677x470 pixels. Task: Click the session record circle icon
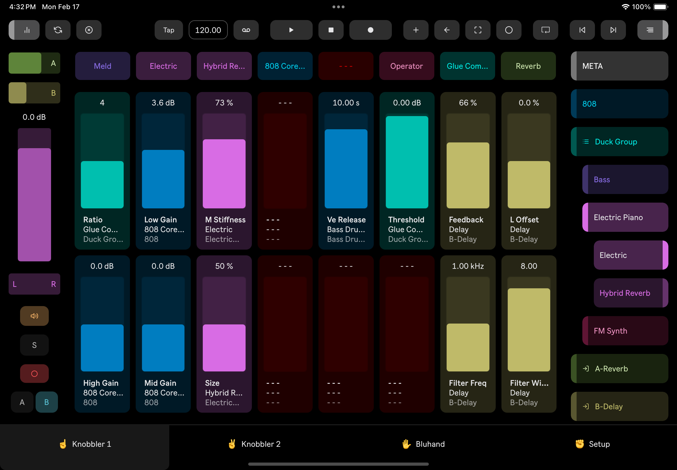(x=509, y=30)
